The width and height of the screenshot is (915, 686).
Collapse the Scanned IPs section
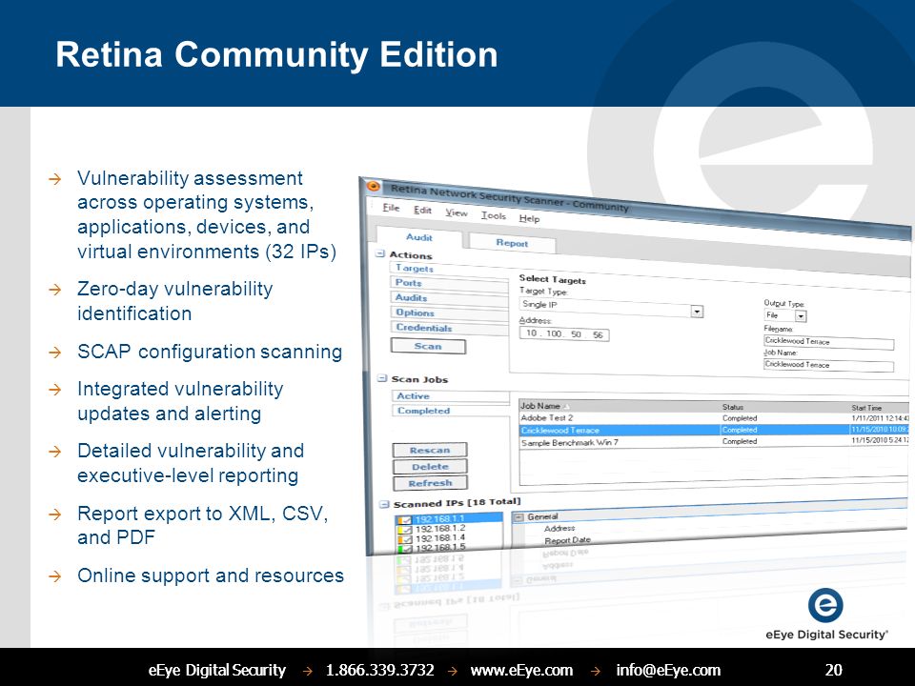pyautogui.click(x=384, y=505)
